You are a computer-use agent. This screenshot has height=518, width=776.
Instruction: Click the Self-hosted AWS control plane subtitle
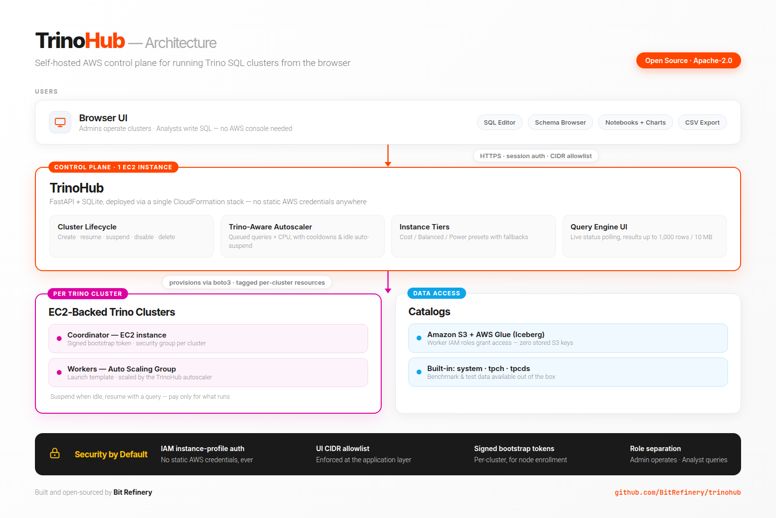pyautogui.click(x=193, y=63)
